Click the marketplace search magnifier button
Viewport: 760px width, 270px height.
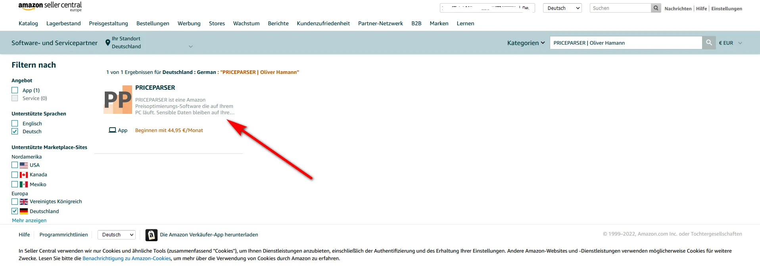tap(709, 43)
